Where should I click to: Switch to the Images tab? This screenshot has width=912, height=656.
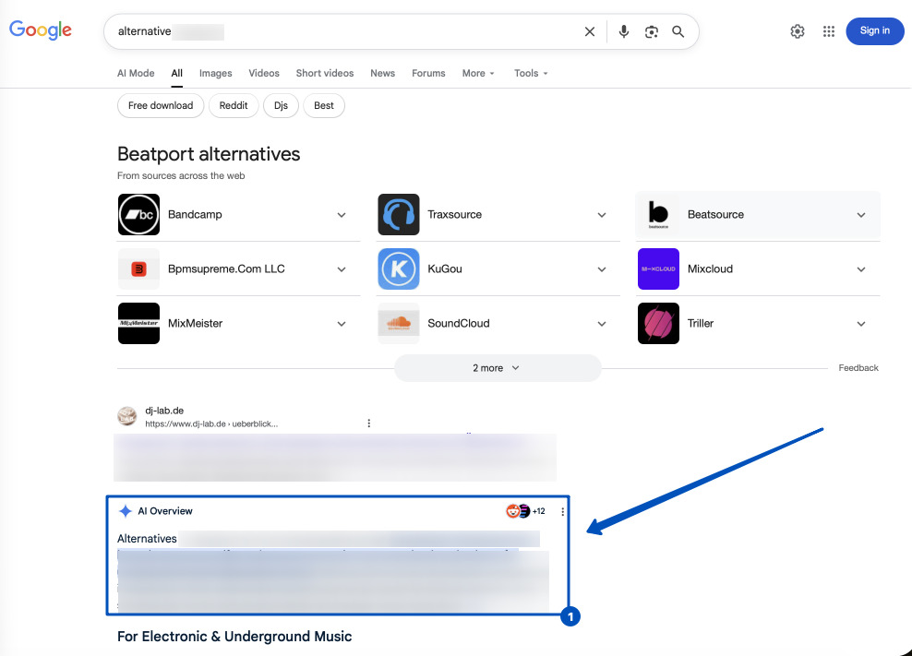pyautogui.click(x=216, y=73)
